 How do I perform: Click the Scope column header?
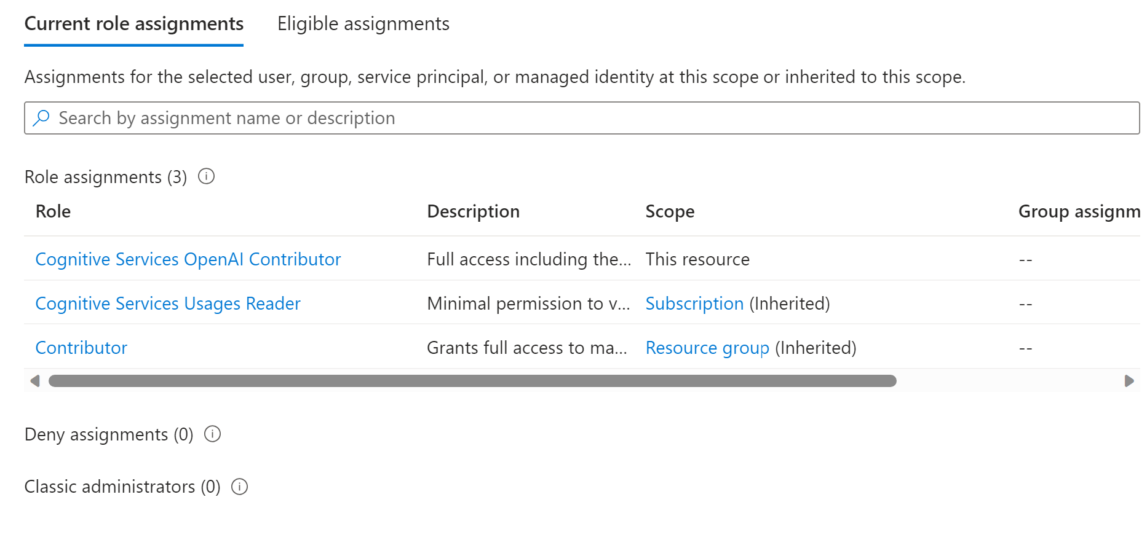pyautogui.click(x=669, y=211)
